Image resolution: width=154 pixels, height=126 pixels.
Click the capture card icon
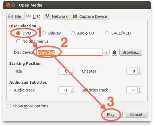pos(75,16)
